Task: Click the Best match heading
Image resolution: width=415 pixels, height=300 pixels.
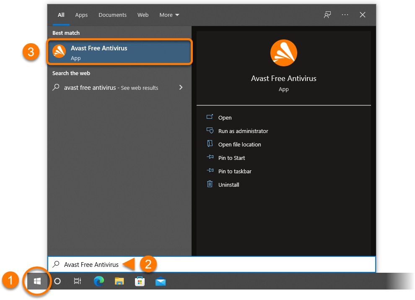Action: click(66, 33)
